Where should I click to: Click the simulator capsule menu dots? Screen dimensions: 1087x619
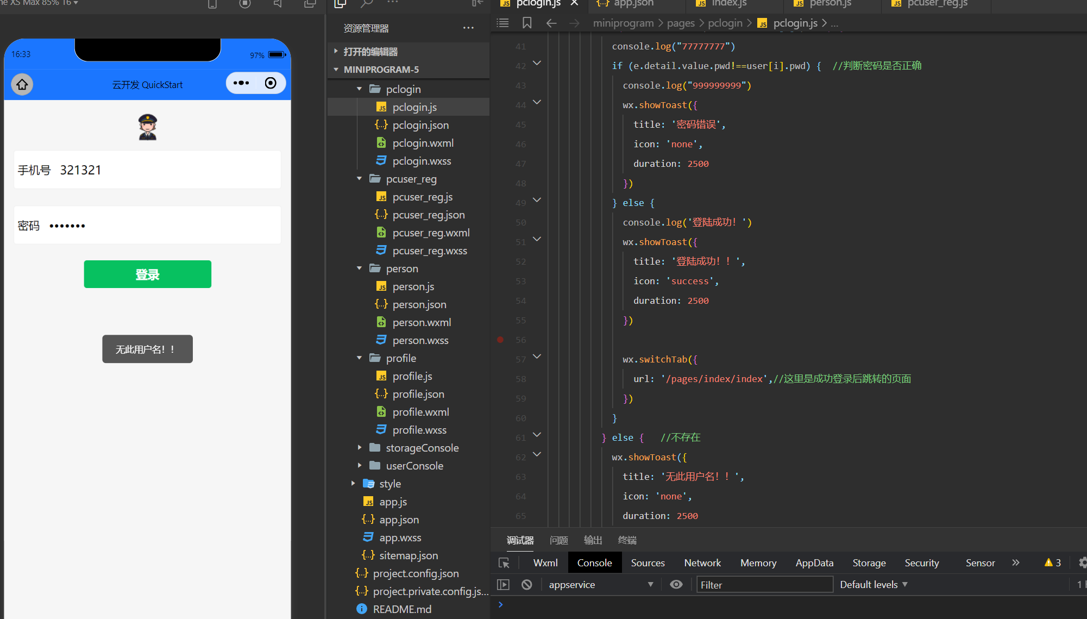click(x=241, y=83)
